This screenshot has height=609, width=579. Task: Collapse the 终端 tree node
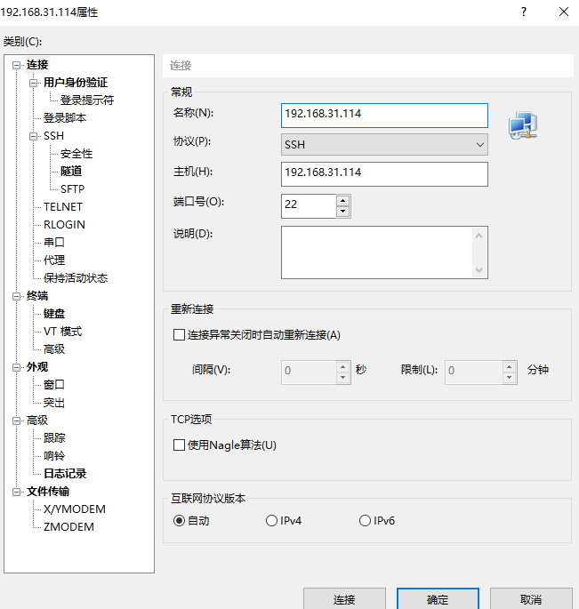pyautogui.click(x=16, y=296)
